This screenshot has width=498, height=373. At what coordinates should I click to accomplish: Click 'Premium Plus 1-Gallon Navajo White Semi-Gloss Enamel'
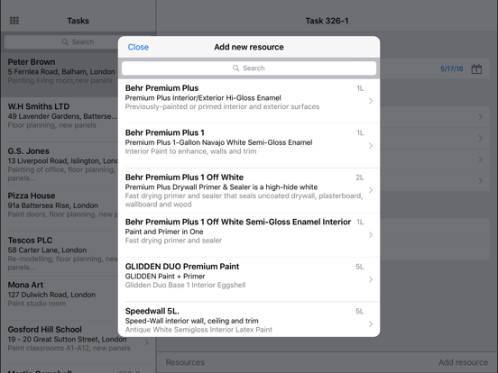point(218,142)
